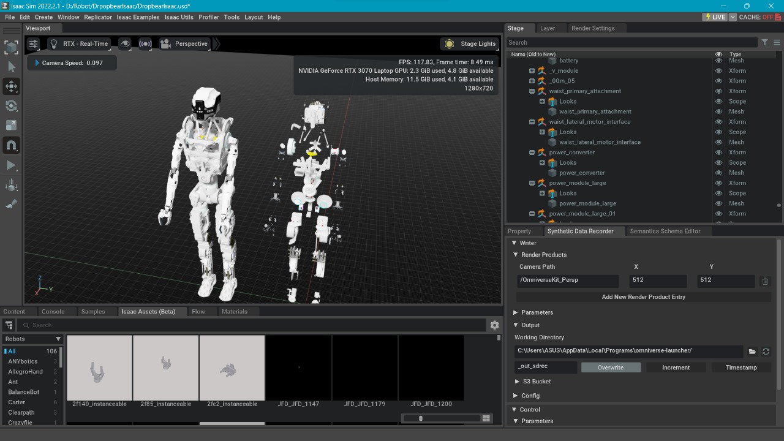Open viewport settings sliders icon
The height and width of the screenshot is (441, 784).
pos(33,44)
